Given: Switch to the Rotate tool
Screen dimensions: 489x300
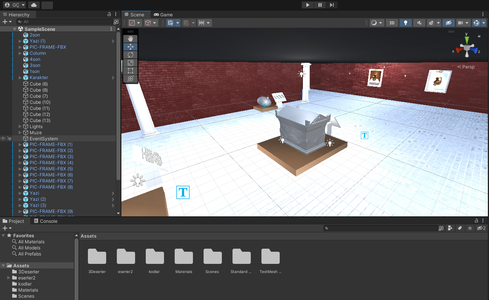Looking at the screenshot, I should [131, 55].
